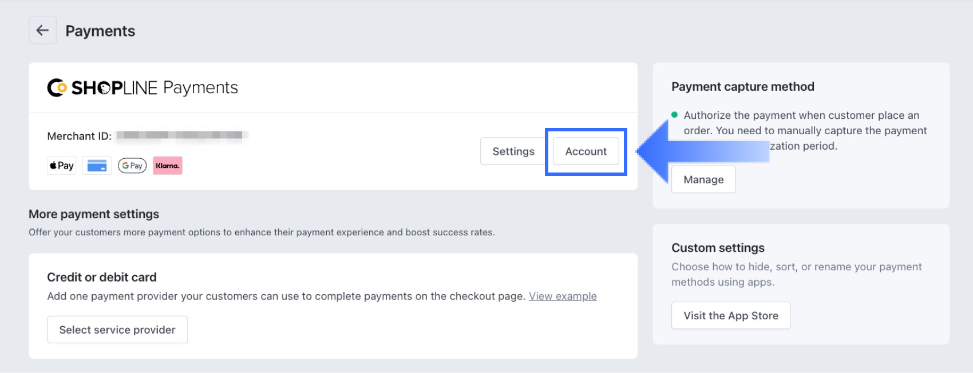Select the blue credit card icon

tap(97, 166)
